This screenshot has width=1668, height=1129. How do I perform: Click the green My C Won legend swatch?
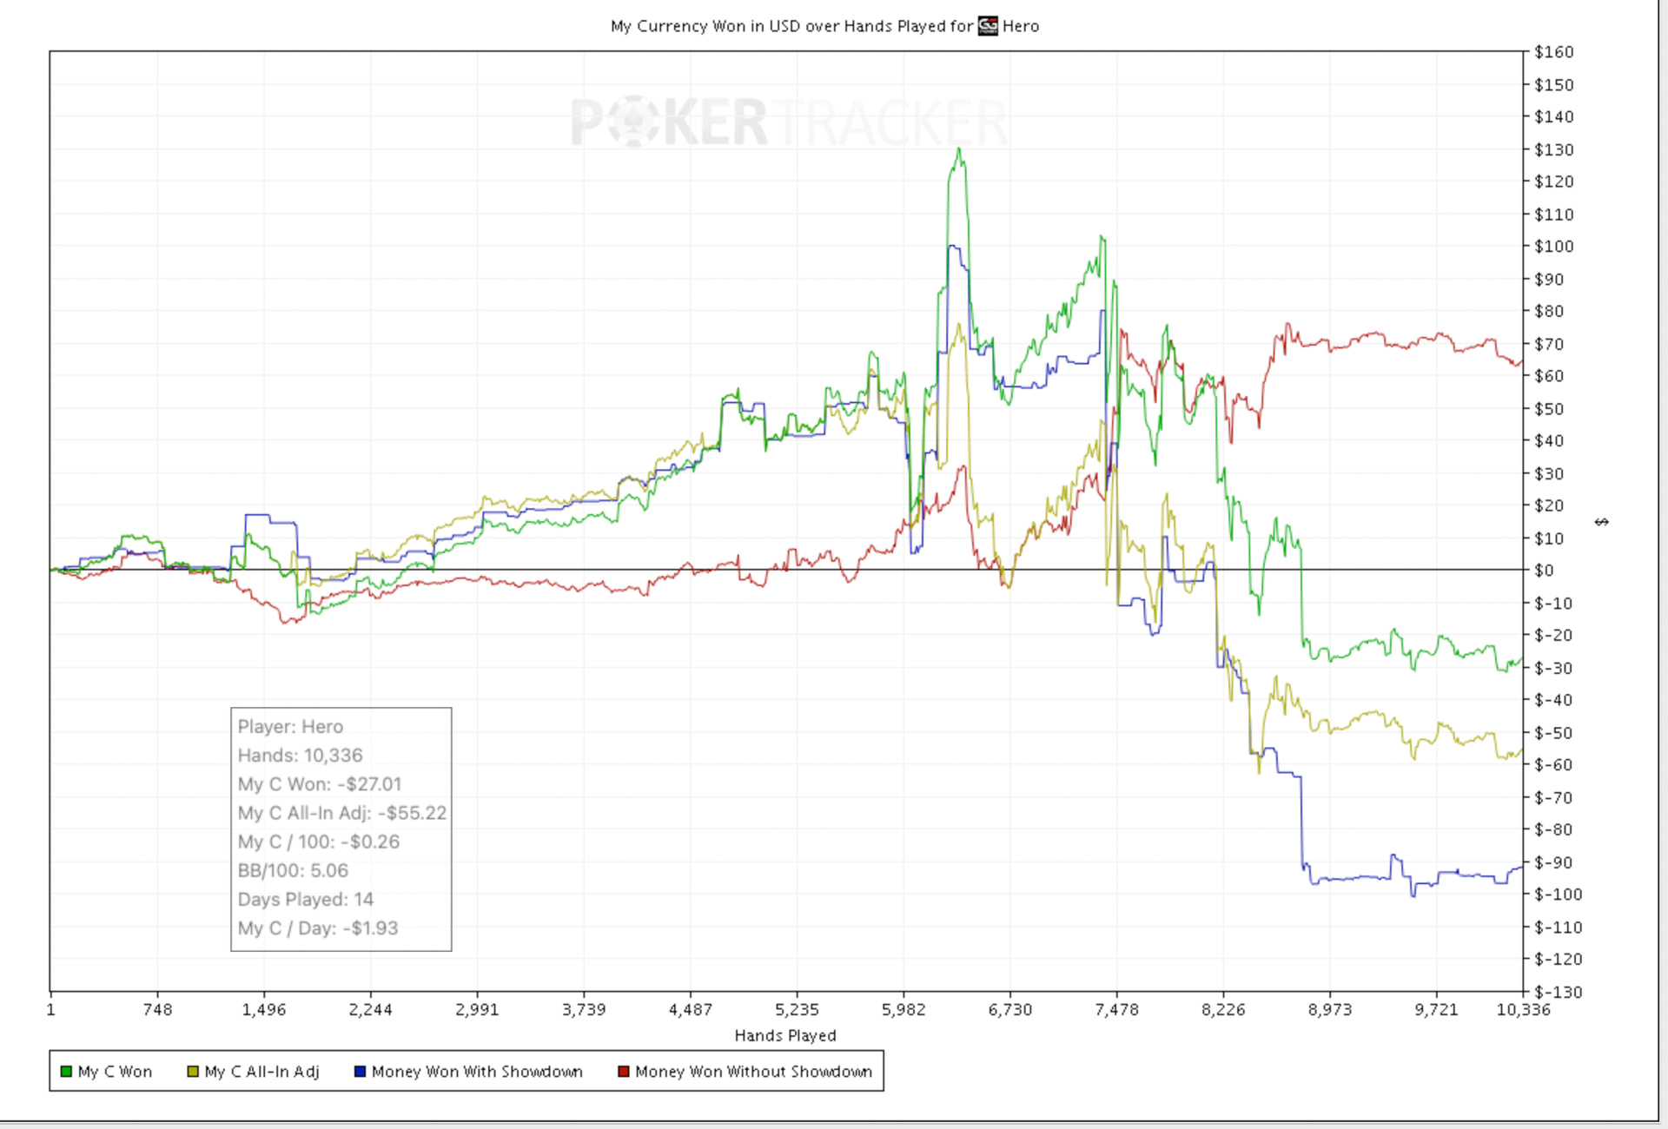(66, 1072)
